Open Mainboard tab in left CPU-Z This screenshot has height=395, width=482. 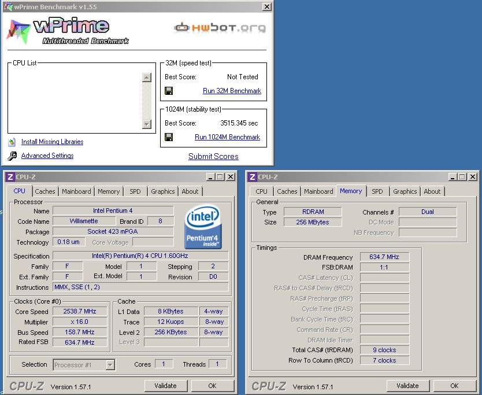[76, 191]
